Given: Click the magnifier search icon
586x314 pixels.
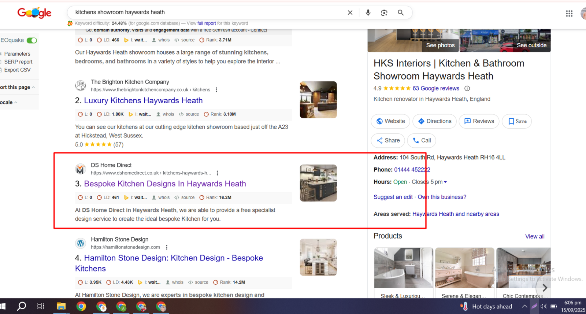Looking at the screenshot, I should click(x=401, y=12).
